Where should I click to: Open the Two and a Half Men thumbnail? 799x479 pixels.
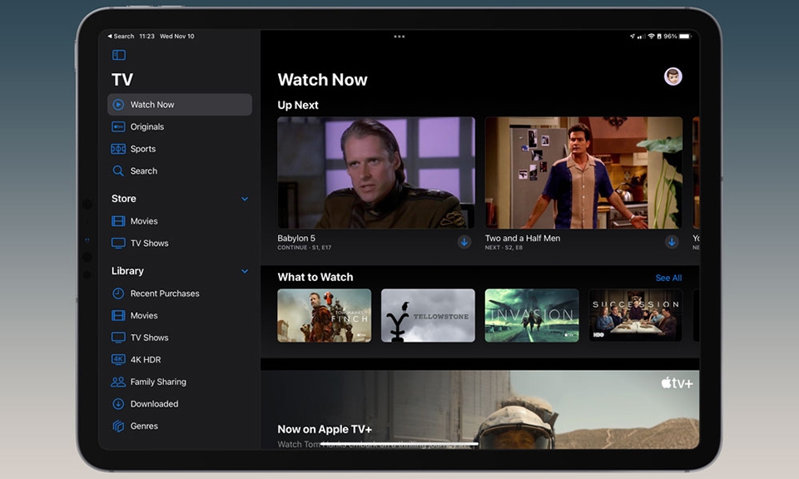pos(583,173)
